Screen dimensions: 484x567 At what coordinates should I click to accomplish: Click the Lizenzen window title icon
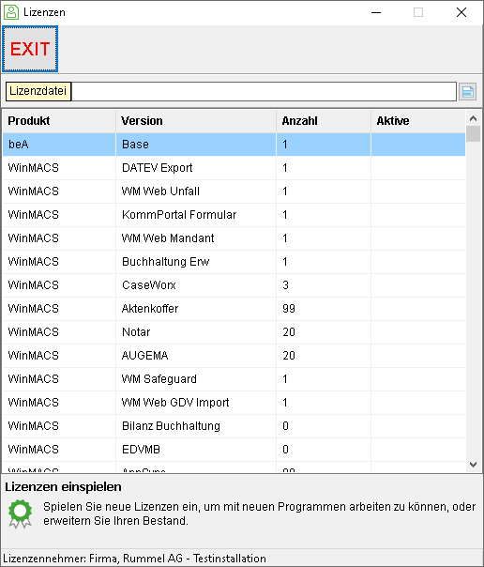[11, 12]
